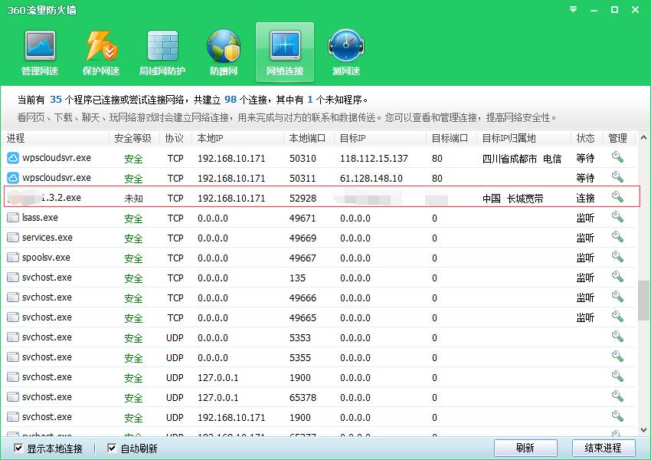Open the title bar dropdown menu arrow
Viewport: 651px width, 460px height.
click(573, 9)
